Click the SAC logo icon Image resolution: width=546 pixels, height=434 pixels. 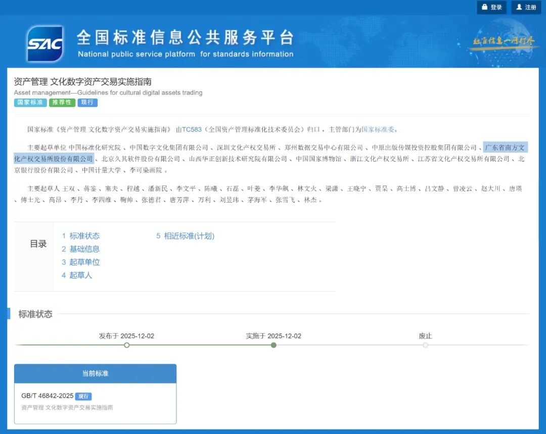(45, 44)
